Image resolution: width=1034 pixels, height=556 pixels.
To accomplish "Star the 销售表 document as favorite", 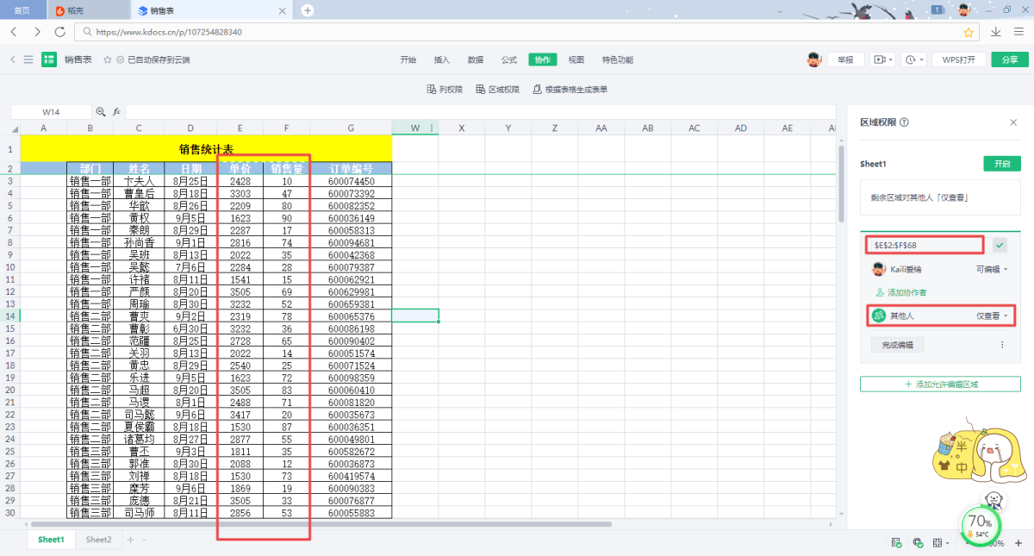I will [x=108, y=60].
